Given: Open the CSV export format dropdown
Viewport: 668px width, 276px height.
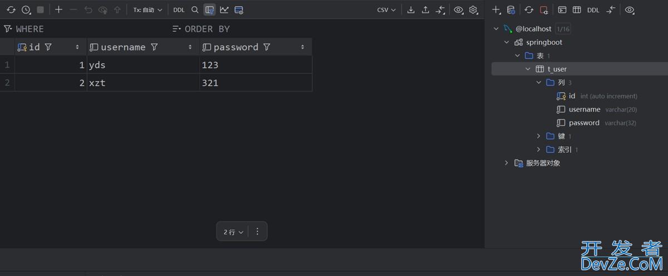Looking at the screenshot, I should 386,10.
